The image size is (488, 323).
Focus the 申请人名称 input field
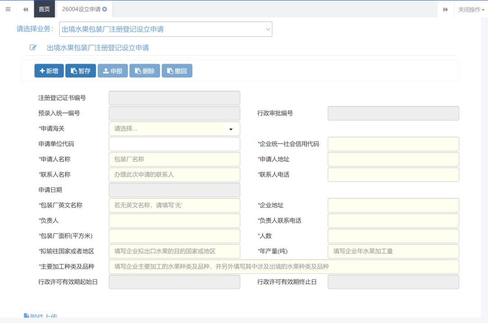coord(174,159)
